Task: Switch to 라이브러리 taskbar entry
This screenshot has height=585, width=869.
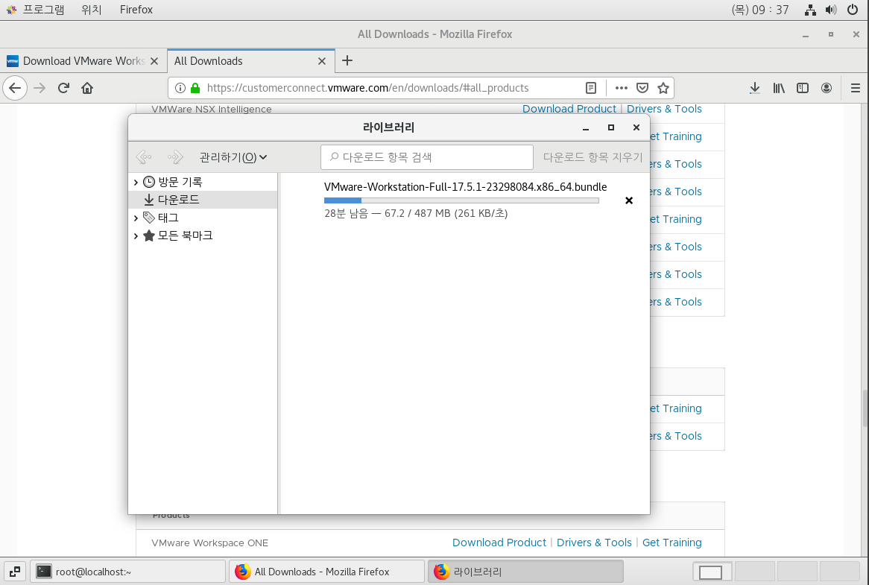Action: click(525, 571)
